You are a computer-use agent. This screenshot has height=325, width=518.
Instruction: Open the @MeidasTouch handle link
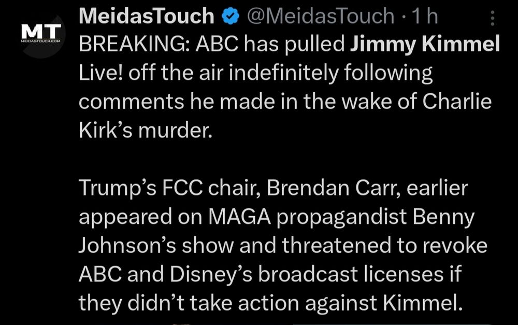(x=321, y=16)
